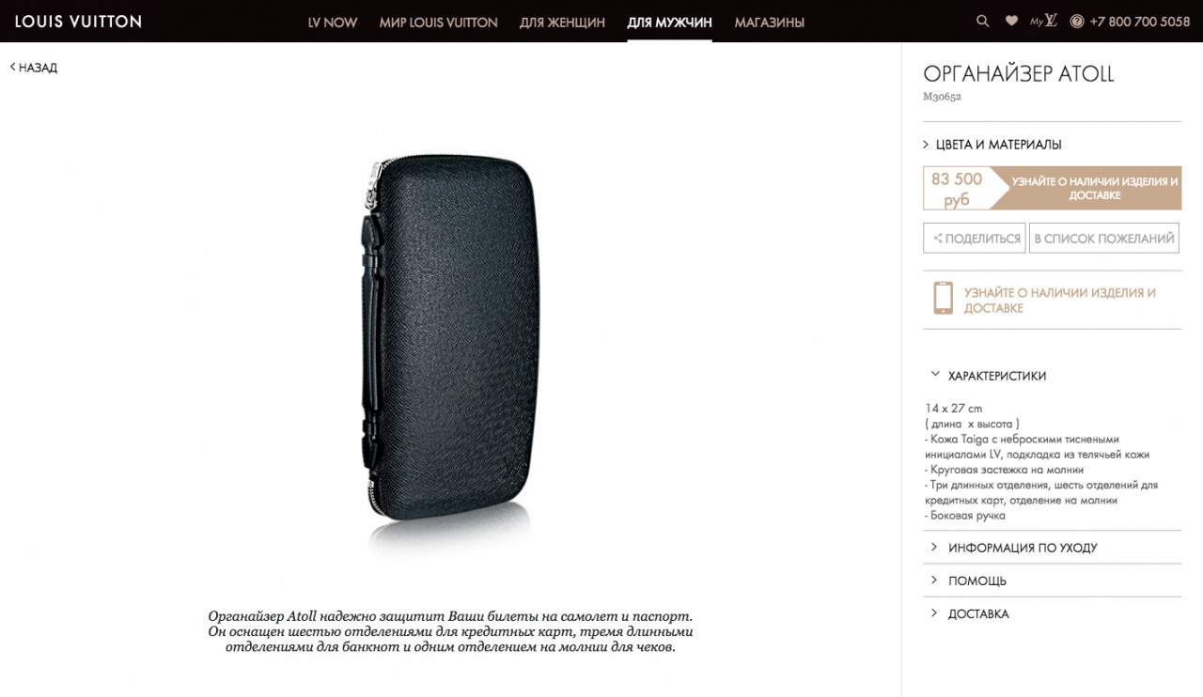Open the Для женщин menu

[x=562, y=22]
